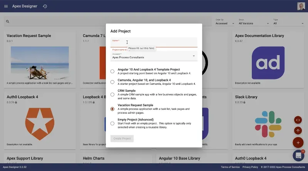Image resolution: width=308 pixels, height=171 pixels.
Task: Click the project search bar
Action: (108, 22)
